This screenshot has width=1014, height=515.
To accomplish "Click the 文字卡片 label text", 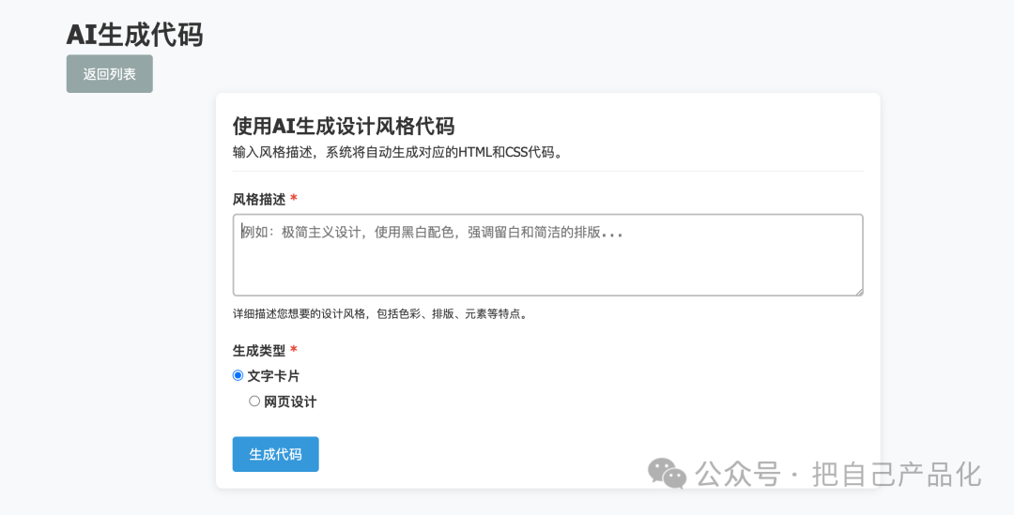I will point(273,376).
